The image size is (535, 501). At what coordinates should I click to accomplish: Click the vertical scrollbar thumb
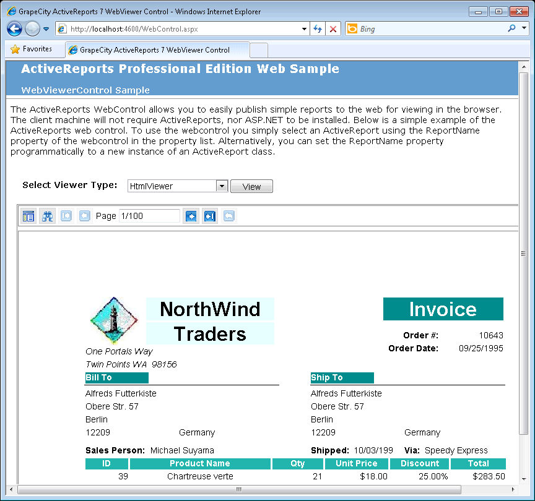(524, 253)
